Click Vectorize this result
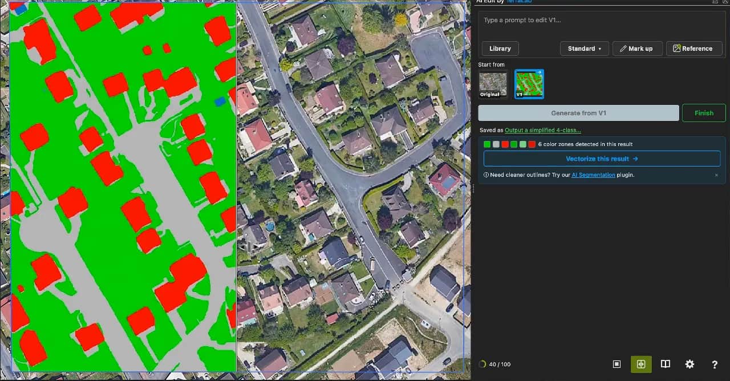Viewport: 730px width, 381px height. [602, 159]
